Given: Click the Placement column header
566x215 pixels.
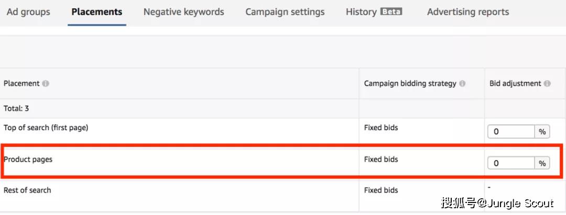Looking at the screenshot, I should (21, 84).
